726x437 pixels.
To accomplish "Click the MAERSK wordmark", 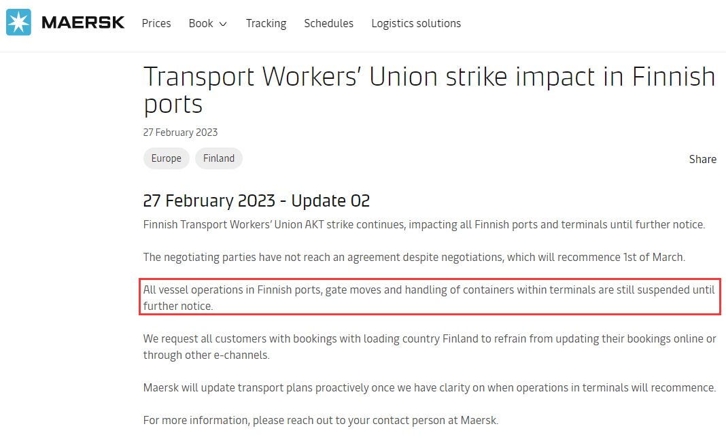I will pyautogui.click(x=84, y=22).
